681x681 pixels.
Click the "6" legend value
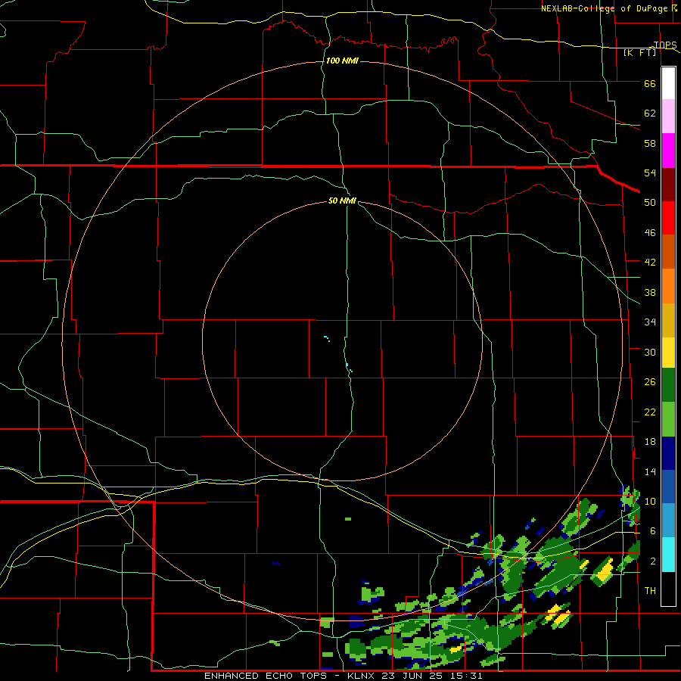(653, 531)
